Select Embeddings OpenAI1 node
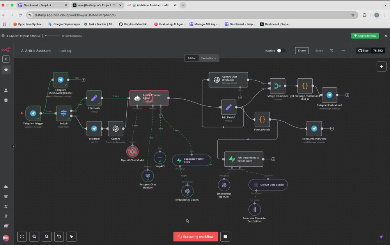390x245 pixels. [224, 185]
